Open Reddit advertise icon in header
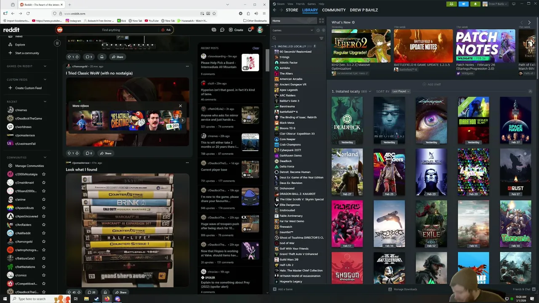The image size is (539, 303). click(214, 30)
